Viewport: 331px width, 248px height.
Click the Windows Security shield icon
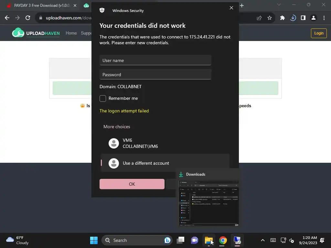pos(102,10)
